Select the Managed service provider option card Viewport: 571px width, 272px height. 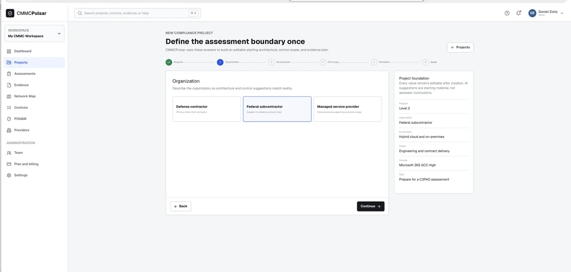(x=348, y=109)
